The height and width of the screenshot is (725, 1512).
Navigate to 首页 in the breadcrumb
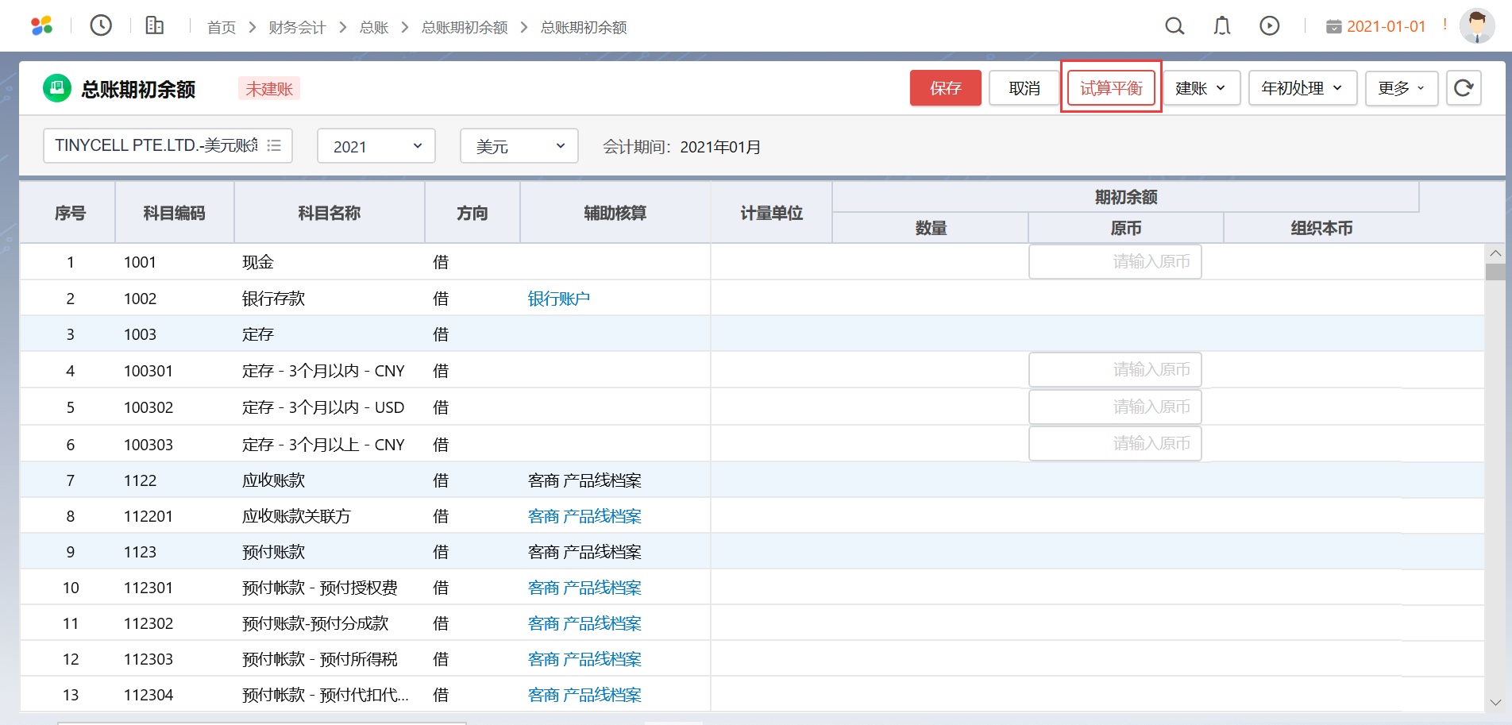(222, 28)
